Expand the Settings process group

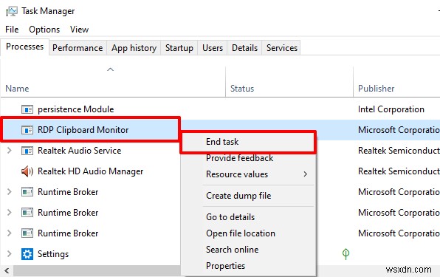10,253
